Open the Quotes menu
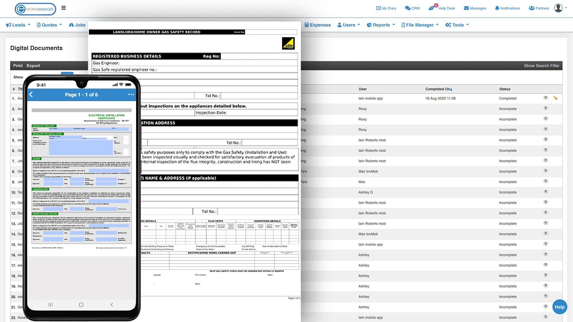This screenshot has height=322, width=573. (49, 25)
